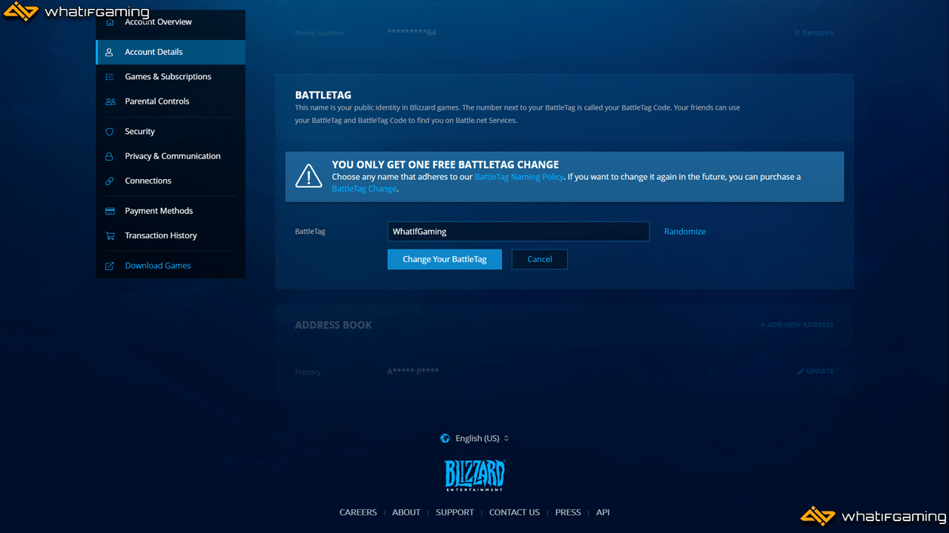Viewport: 949px width, 533px height.
Task: Go to Games & Subscriptions
Action: click(171, 76)
